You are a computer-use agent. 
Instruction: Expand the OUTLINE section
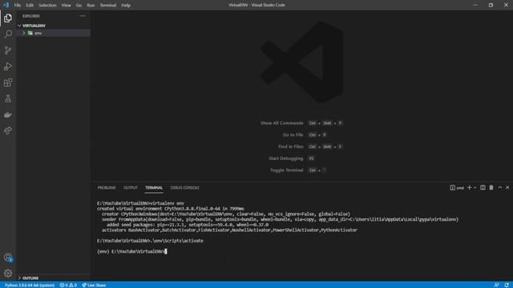tap(19, 278)
